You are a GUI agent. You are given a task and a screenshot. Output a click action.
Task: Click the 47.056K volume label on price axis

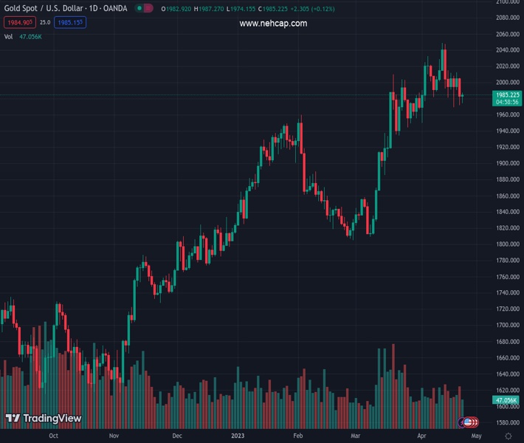506,400
